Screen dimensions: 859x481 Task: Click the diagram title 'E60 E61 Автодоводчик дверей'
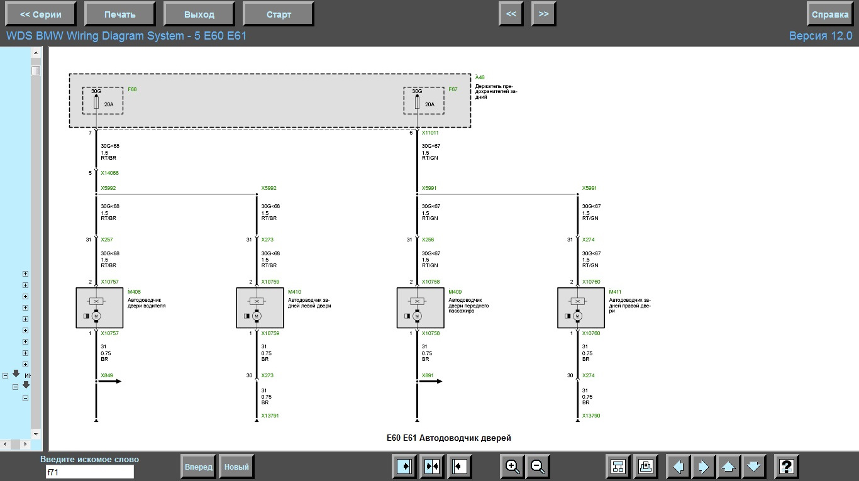tap(448, 438)
